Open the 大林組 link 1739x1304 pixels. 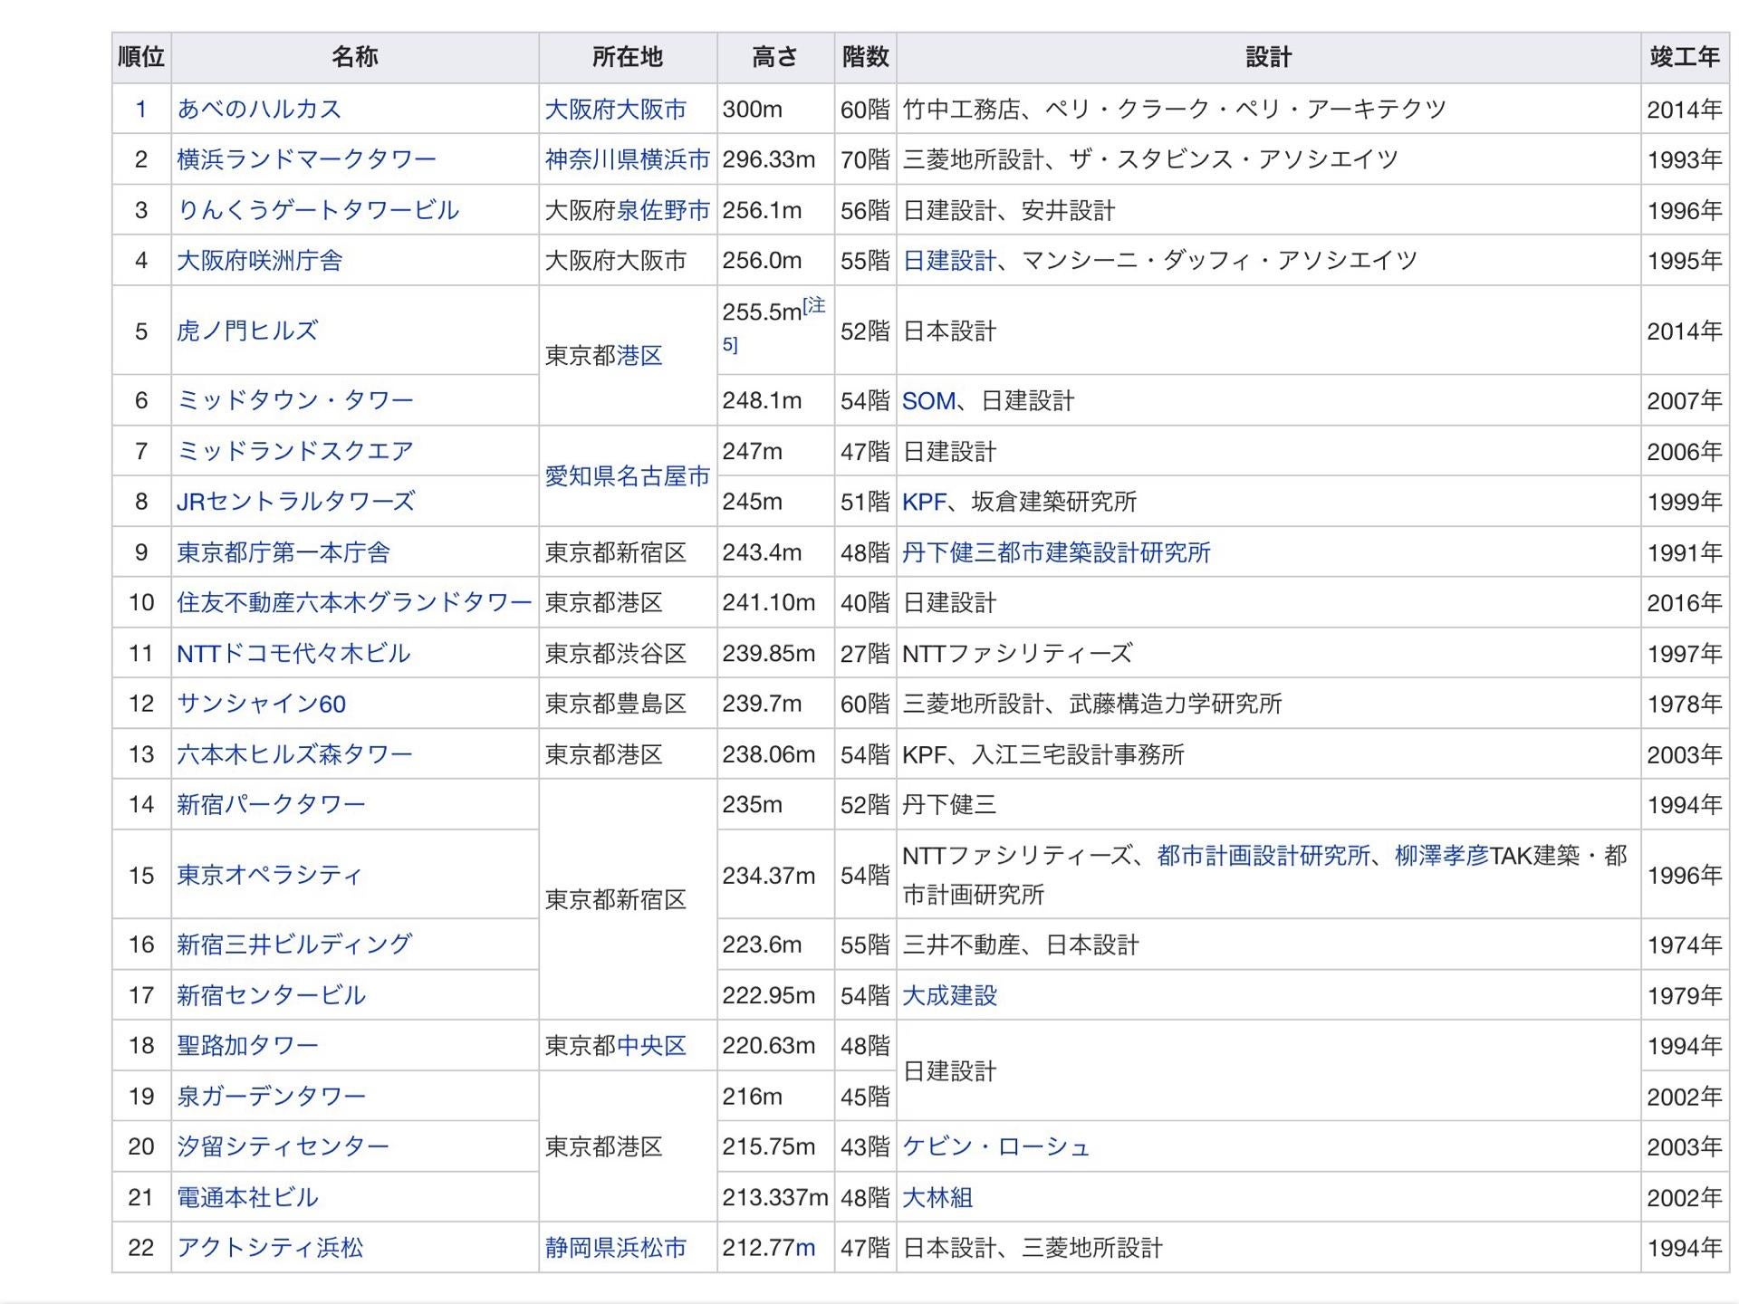[937, 1198]
